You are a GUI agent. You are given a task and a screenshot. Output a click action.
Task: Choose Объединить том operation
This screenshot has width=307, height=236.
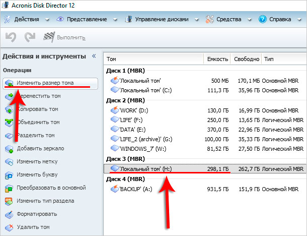click(x=38, y=123)
